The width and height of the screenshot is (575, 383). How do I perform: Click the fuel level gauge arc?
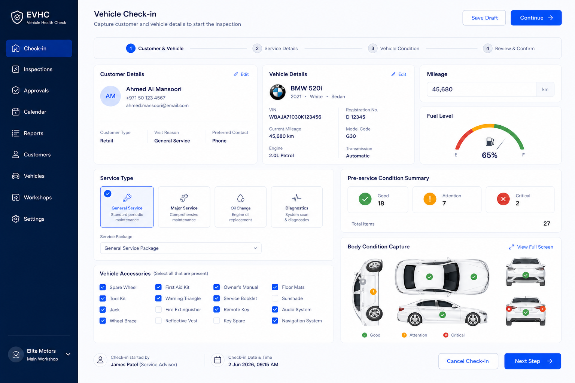(490, 136)
